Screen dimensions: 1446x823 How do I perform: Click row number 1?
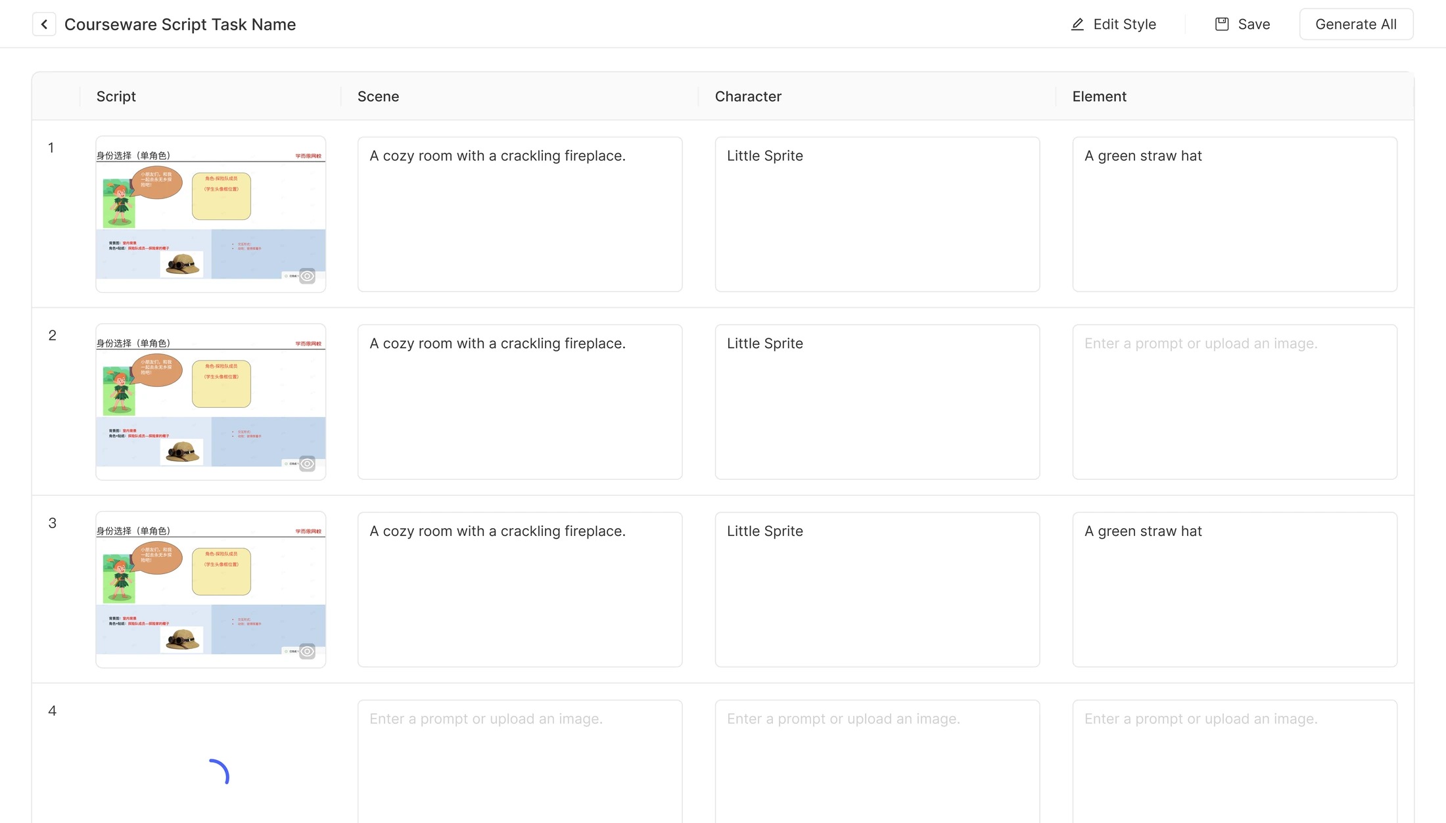(51, 148)
